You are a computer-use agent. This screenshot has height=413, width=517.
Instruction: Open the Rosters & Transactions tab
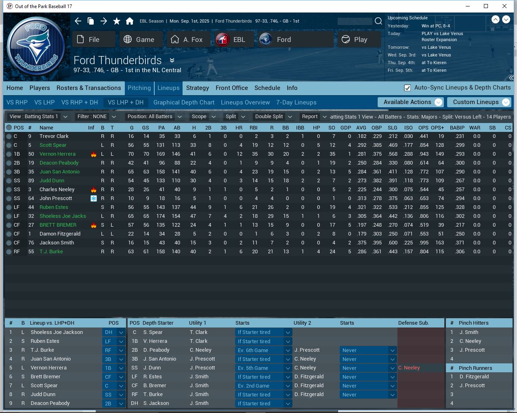(x=89, y=88)
